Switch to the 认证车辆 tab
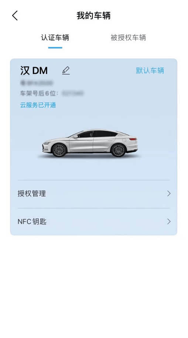The image size is (188, 338). [x=55, y=38]
